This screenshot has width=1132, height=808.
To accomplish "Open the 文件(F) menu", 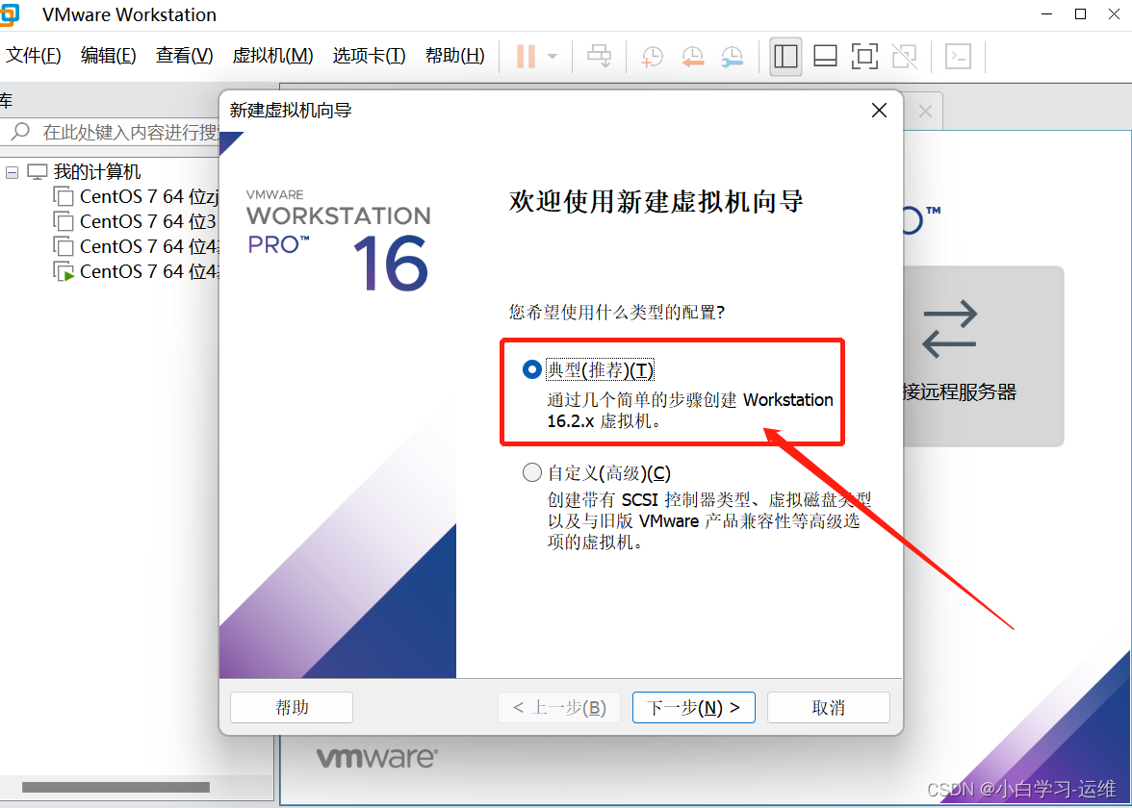I will (x=33, y=56).
